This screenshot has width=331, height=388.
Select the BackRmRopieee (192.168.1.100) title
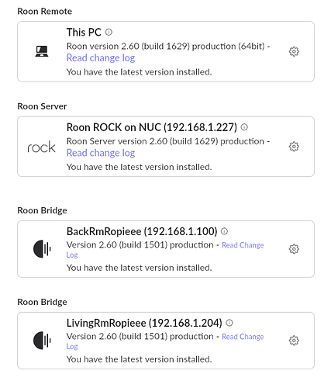pos(142,231)
